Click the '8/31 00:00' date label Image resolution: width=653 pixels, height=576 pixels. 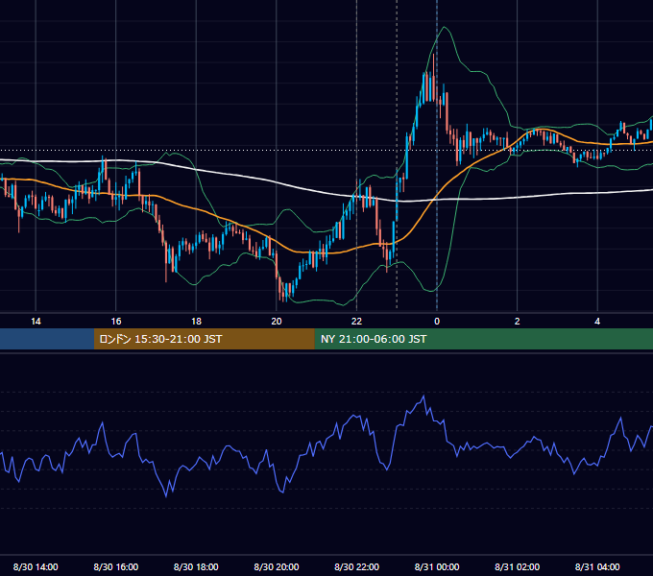point(437,566)
